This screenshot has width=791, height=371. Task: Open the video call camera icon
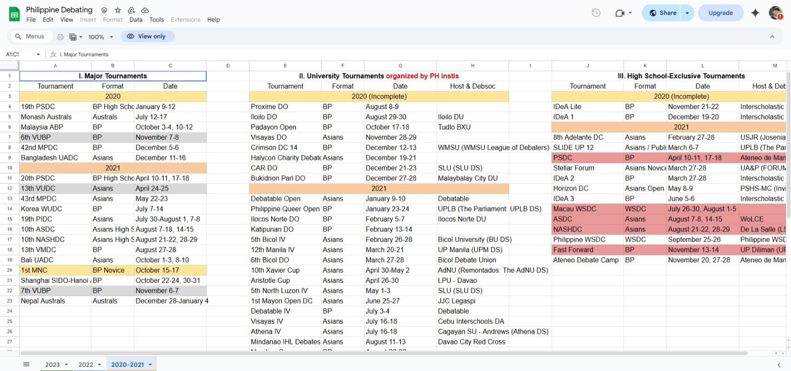(x=623, y=13)
